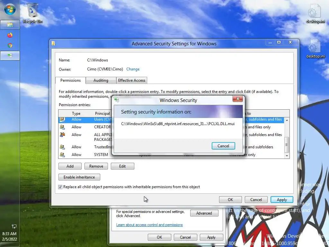
Task: Click Apply in the background Properties window
Action: [211, 237]
